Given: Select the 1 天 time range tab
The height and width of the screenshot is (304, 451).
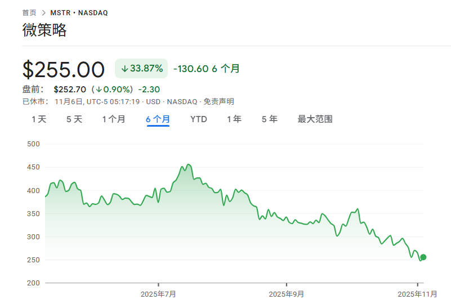Looking at the screenshot, I should point(39,119).
